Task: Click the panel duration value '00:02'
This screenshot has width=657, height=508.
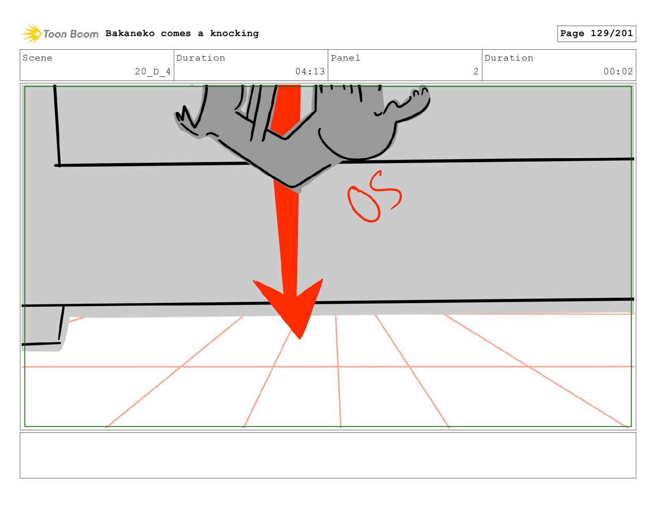Action: 618,71
